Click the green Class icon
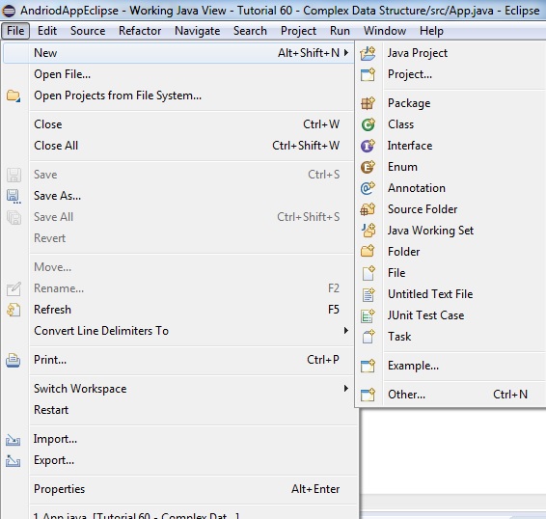This screenshot has height=519, width=546. click(x=368, y=124)
